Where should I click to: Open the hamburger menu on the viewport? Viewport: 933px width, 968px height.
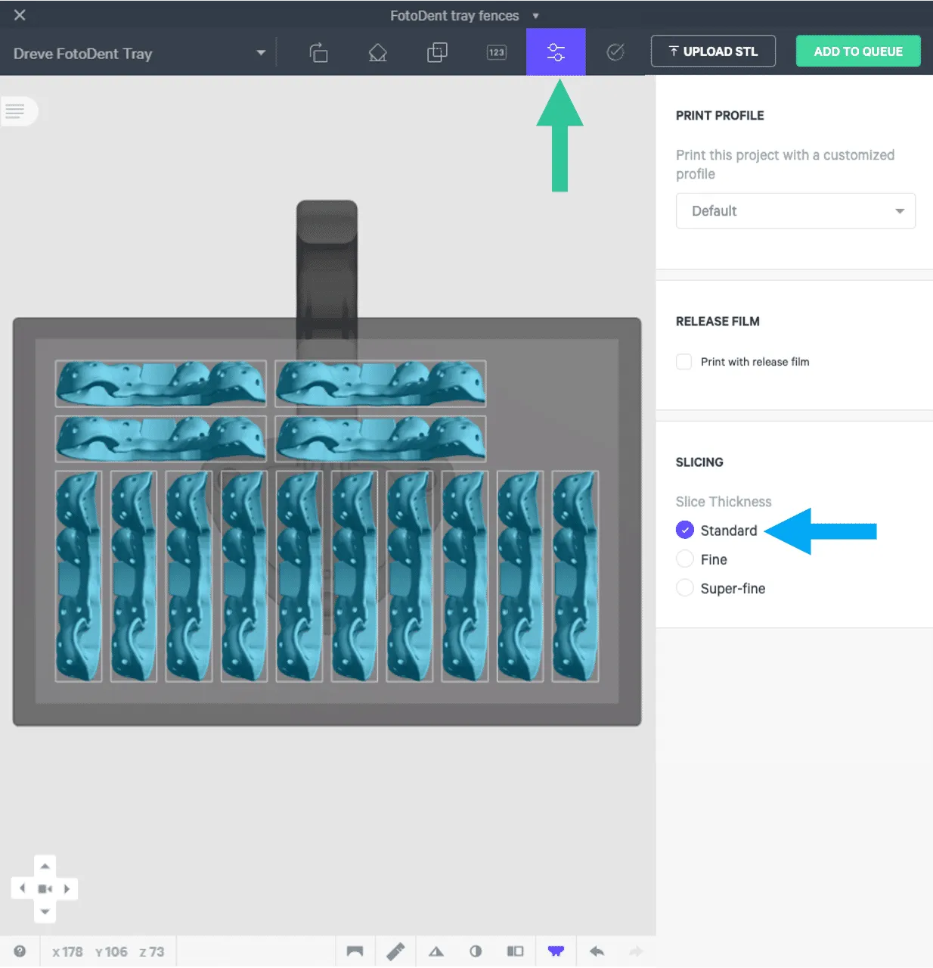point(16,111)
